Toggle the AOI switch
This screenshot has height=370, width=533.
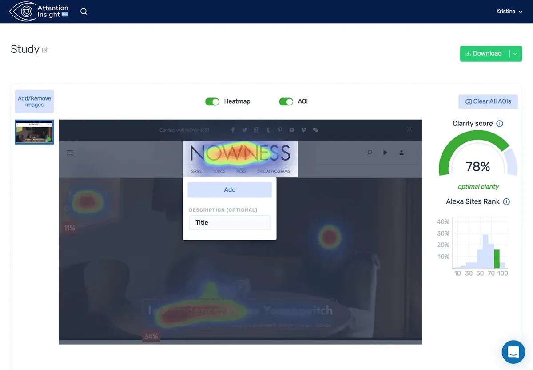tap(286, 101)
